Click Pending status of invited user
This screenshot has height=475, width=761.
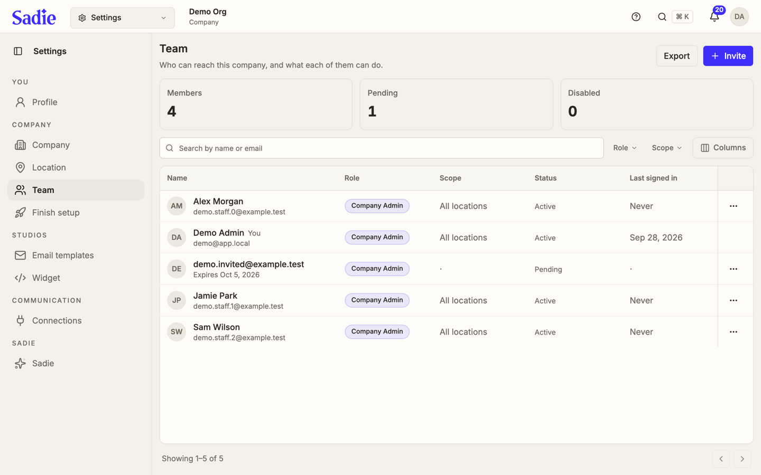(548, 269)
